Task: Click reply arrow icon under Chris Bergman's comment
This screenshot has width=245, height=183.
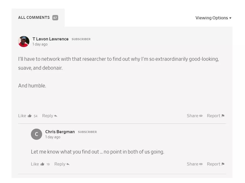Action: pyautogui.click(x=68, y=164)
